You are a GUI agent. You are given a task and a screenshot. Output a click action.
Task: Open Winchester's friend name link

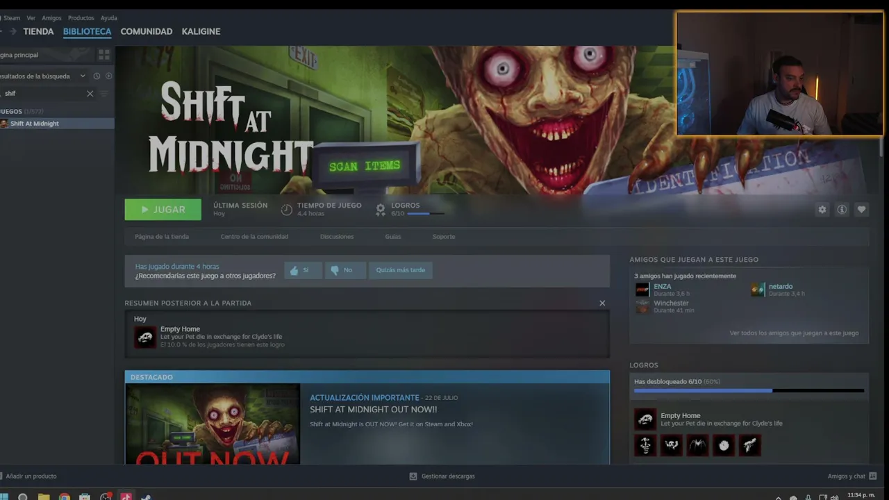pos(671,303)
